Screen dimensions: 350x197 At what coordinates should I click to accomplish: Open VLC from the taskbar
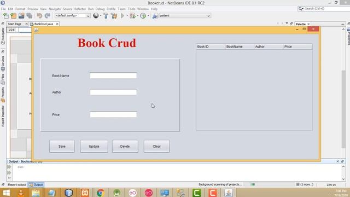pyautogui.click(x=21, y=193)
